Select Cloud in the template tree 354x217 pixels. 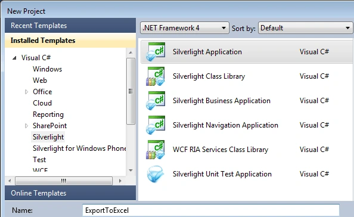pyautogui.click(x=42, y=103)
